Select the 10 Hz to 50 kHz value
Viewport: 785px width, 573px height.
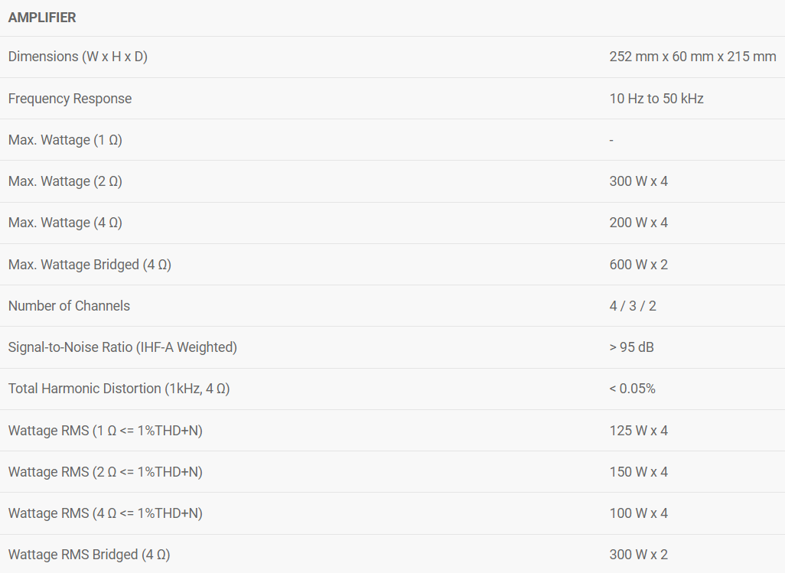pos(656,99)
